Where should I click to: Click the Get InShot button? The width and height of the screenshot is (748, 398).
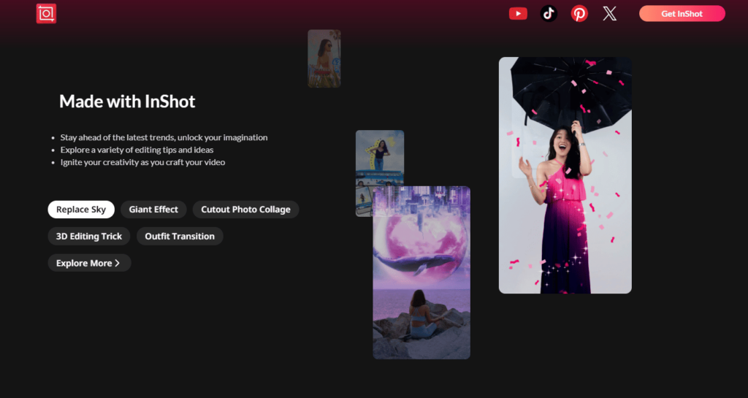pyautogui.click(x=682, y=13)
